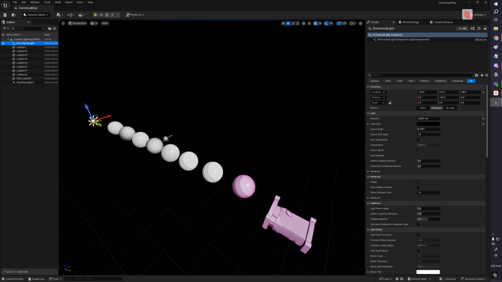Open the Build menu

(x=58, y=2)
